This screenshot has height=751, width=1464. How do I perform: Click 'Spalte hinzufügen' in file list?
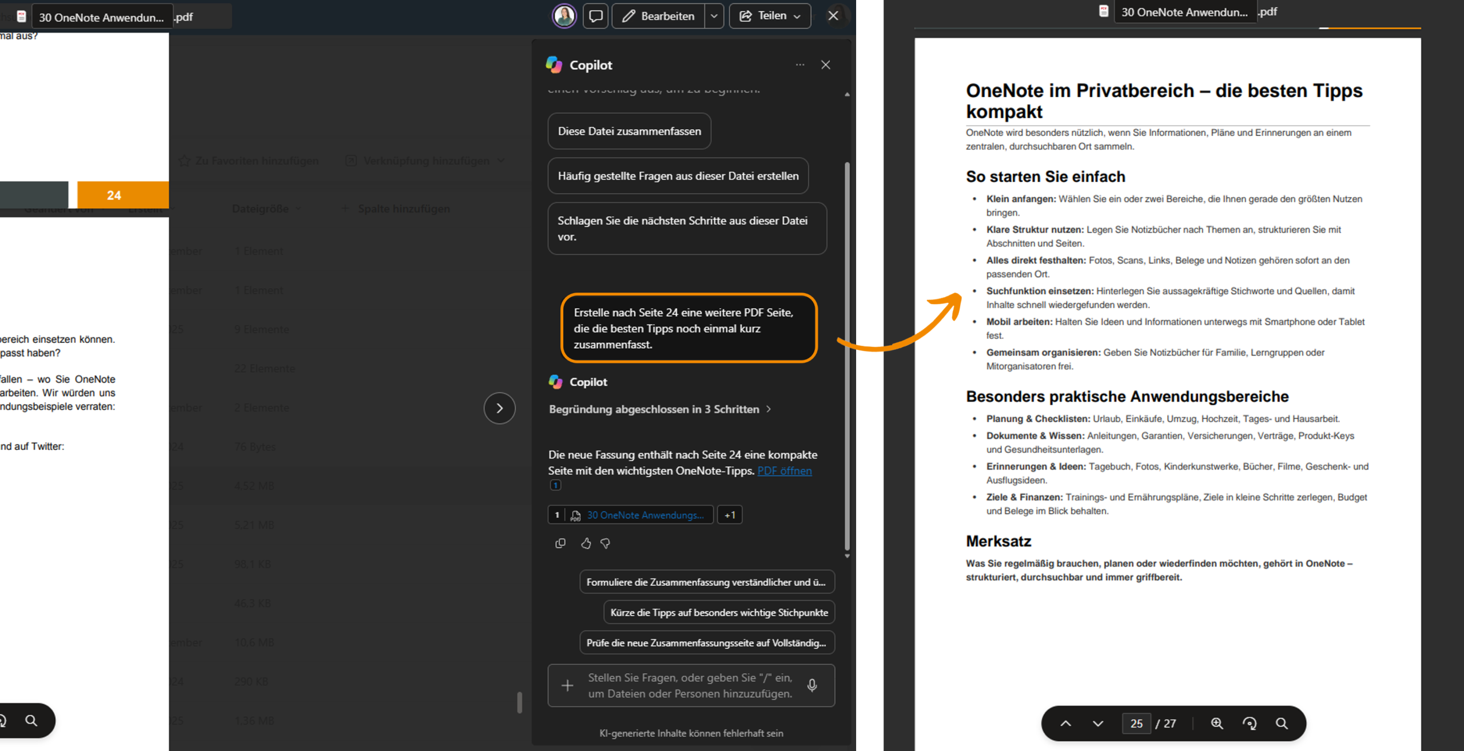click(396, 209)
